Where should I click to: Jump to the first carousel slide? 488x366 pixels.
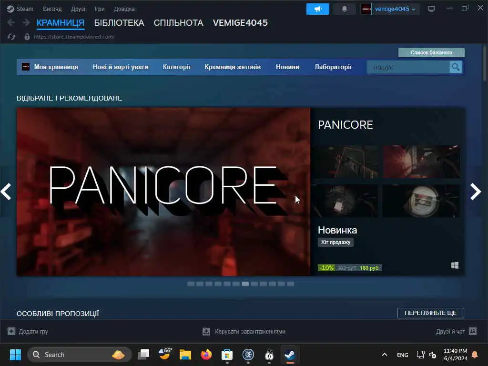tap(191, 284)
